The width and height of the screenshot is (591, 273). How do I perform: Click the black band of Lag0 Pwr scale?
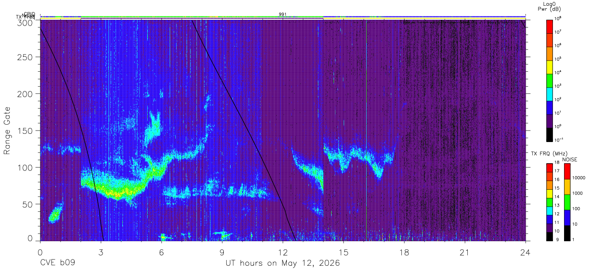(550, 134)
